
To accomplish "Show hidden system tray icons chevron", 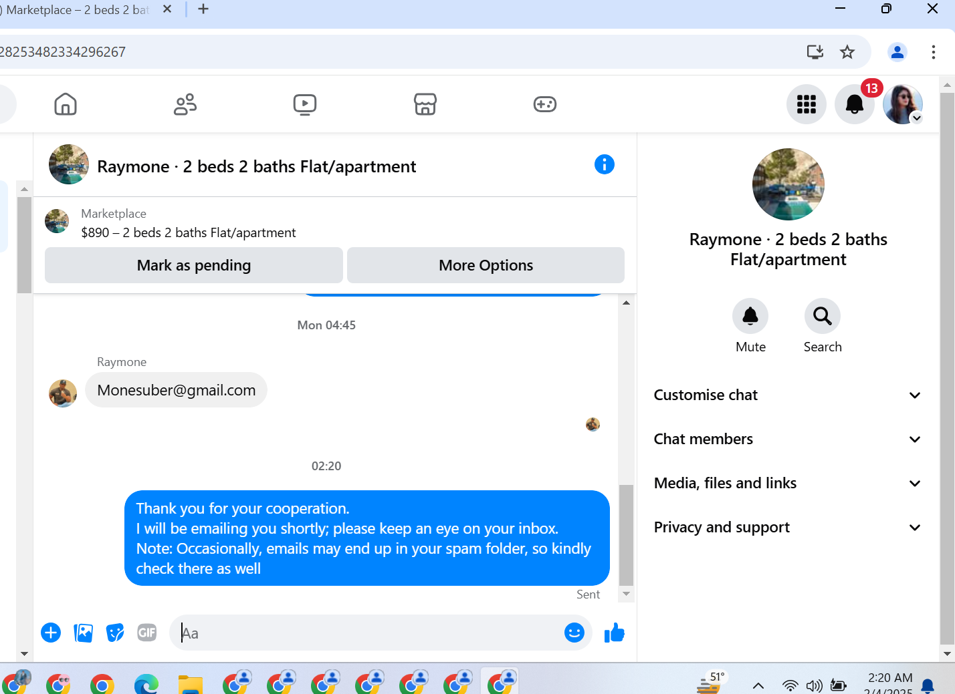I will (758, 685).
